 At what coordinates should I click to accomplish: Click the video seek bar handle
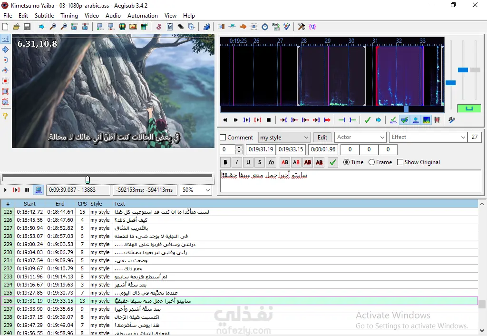(88, 179)
